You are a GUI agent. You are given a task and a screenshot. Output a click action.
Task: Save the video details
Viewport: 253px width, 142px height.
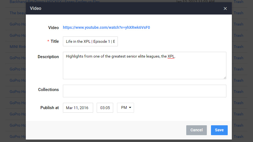[219, 130]
